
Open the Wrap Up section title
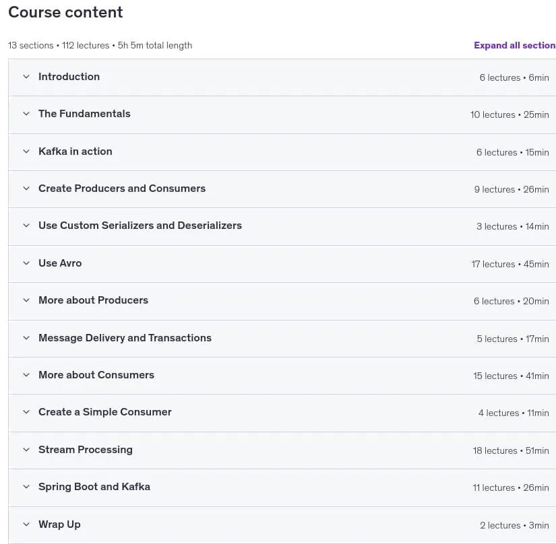59,524
